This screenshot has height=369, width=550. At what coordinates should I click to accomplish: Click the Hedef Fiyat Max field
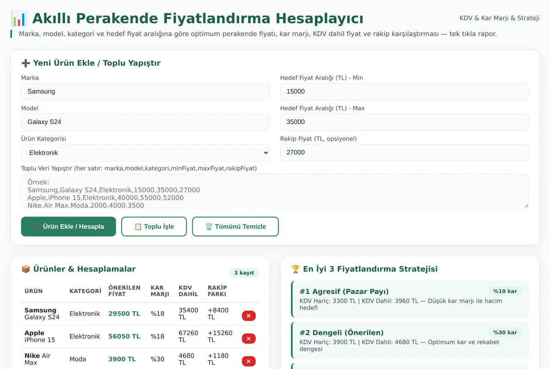(x=404, y=122)
